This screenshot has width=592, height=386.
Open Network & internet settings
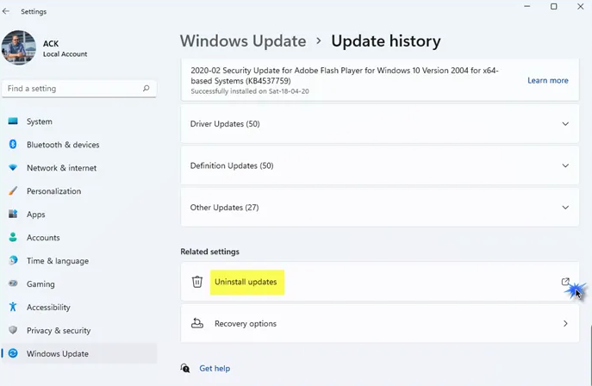coord(61,168)
